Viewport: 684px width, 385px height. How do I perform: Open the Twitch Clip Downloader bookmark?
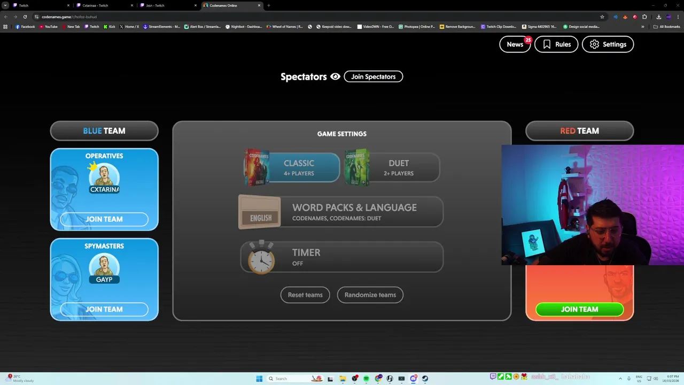[x=499, y=26]
